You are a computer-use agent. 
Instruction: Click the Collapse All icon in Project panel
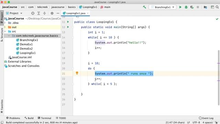coord(44,13)
